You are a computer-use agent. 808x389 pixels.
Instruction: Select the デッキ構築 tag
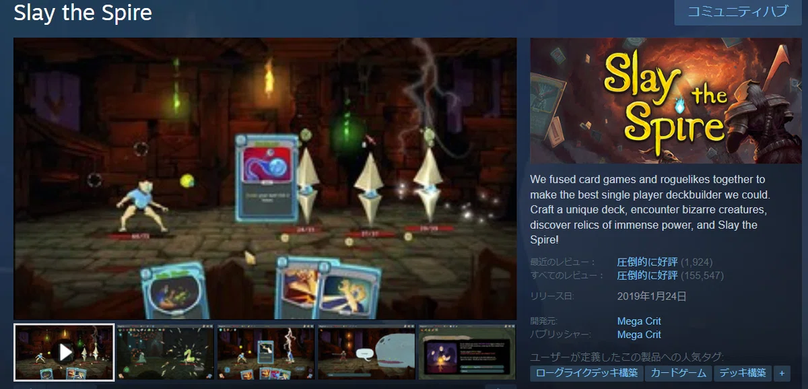pyautogui.click(x=743, y=373)
